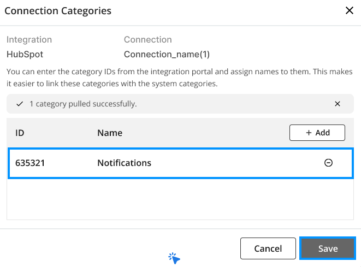Click the Connection_name(1) value
The width and height of the screenshot is (361, 267).
coord(167,54)
